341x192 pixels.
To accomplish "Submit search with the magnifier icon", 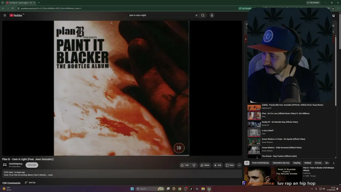I will [x=203, y=15].
